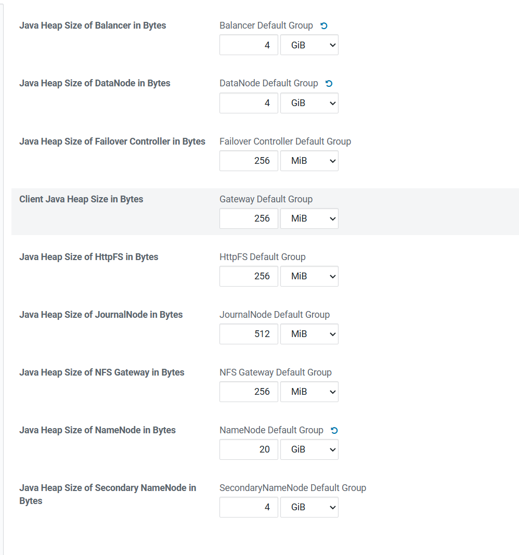Edit the Client Java Heap Size field
The width and height of the screenshot is (519, 555).
(249, 218)
